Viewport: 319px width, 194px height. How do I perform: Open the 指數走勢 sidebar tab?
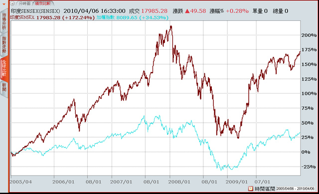coord(4,45)
